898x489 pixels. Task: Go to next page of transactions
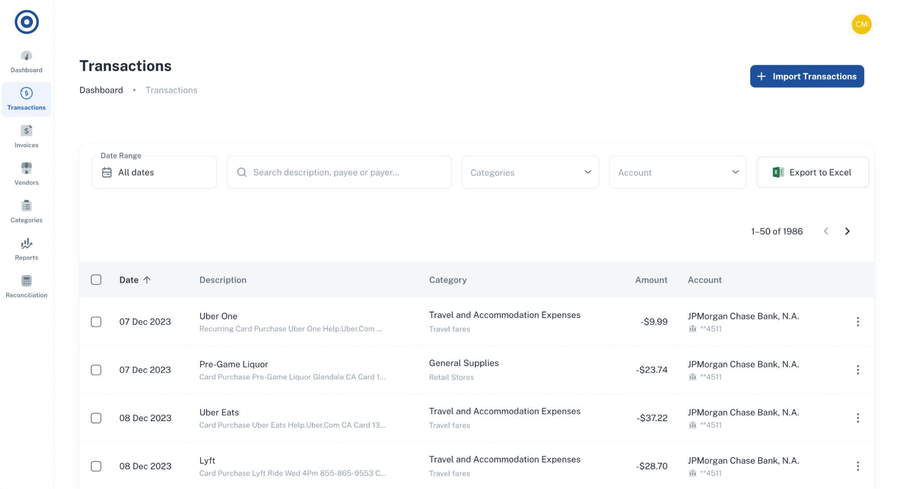click(847, 231)
